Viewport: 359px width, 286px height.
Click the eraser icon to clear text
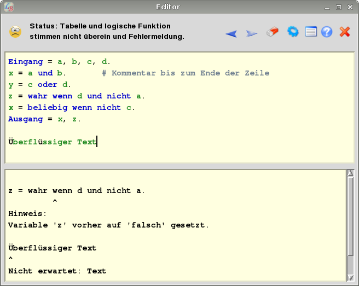[272, 32]
